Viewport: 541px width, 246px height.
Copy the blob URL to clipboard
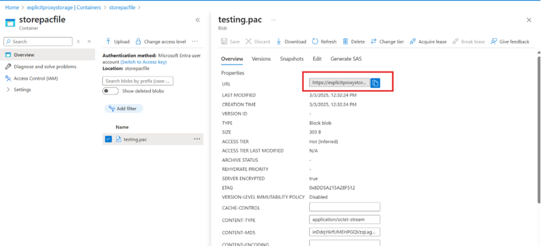(x=375, y=83)
